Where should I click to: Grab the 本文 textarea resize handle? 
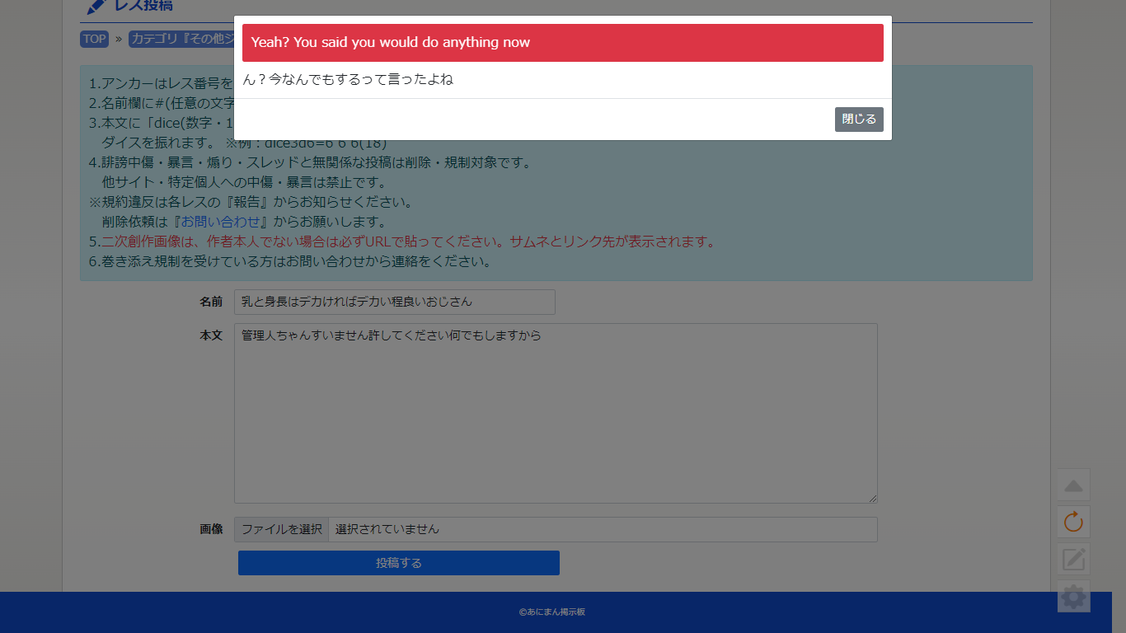pos(872,498)
